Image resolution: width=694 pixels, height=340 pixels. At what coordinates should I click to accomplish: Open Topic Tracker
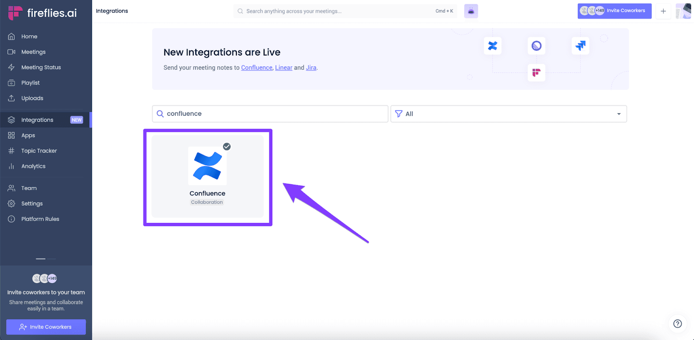click(x=39, y=151)
